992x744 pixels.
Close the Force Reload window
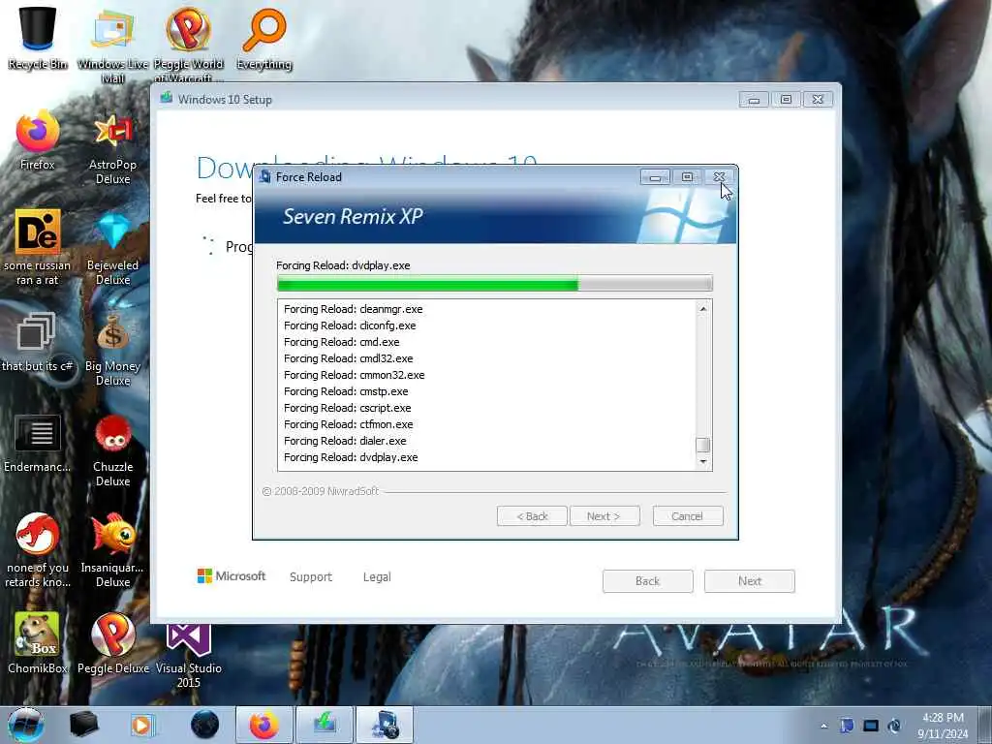[720, 177]
